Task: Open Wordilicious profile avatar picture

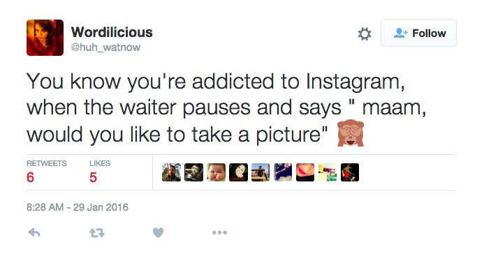Action: pos(45,38)
